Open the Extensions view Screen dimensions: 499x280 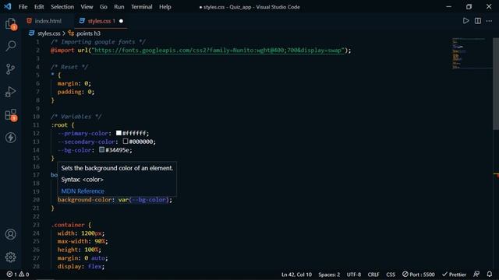tap(10, 115)
